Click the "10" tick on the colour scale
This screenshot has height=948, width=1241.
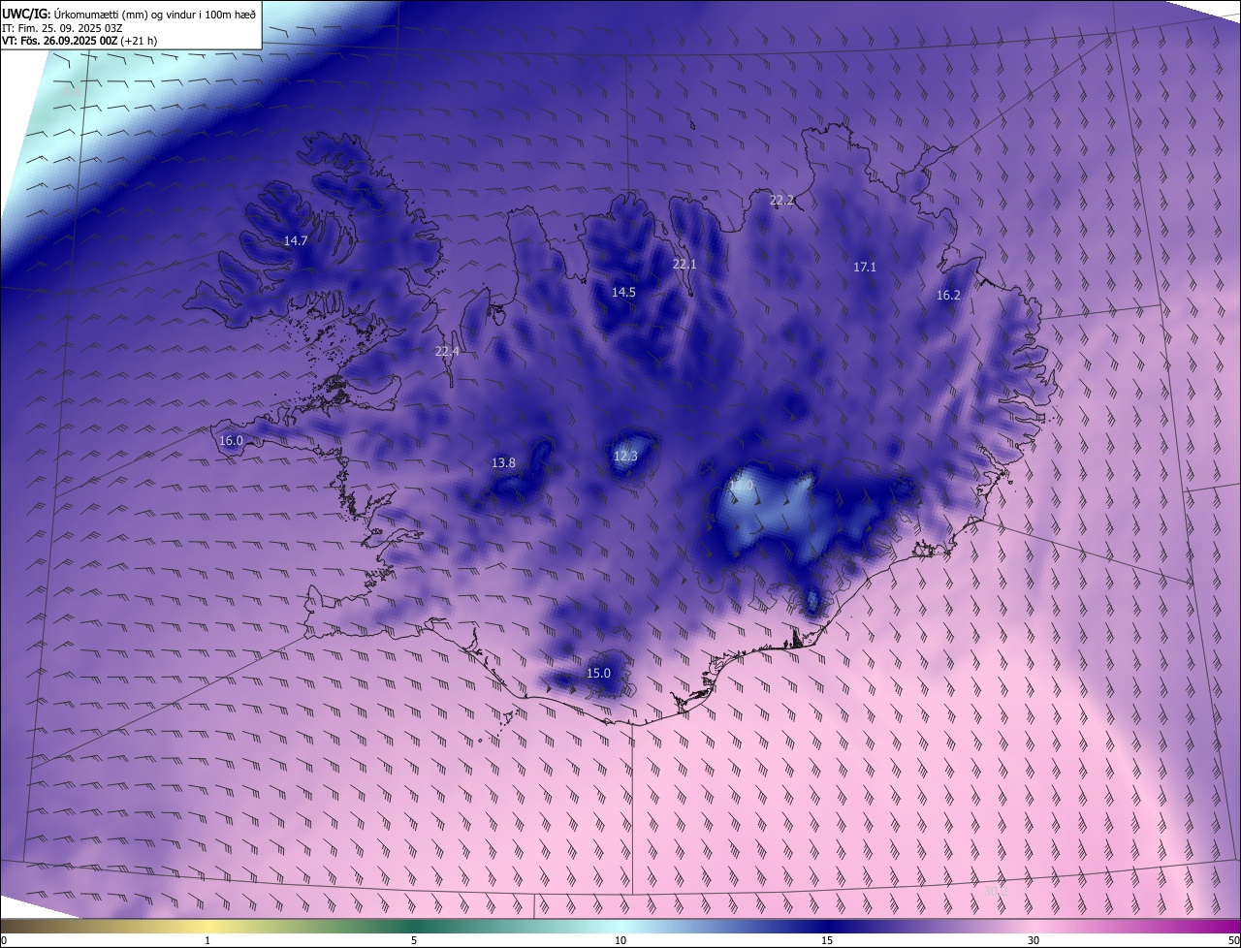(620, 940)
